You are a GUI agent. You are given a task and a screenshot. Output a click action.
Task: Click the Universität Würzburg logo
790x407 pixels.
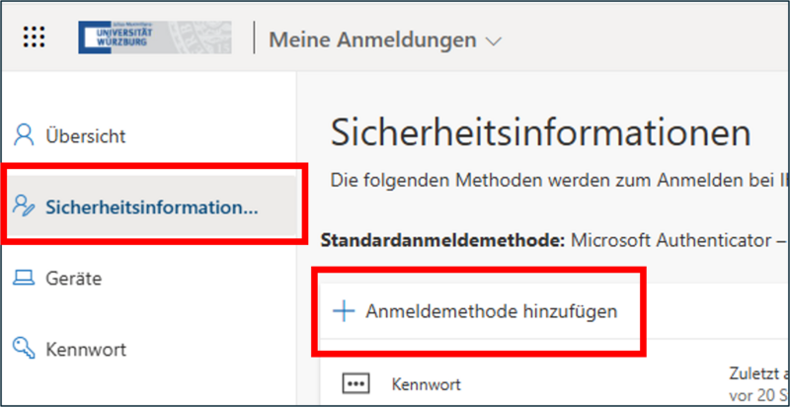click(156, 38)
